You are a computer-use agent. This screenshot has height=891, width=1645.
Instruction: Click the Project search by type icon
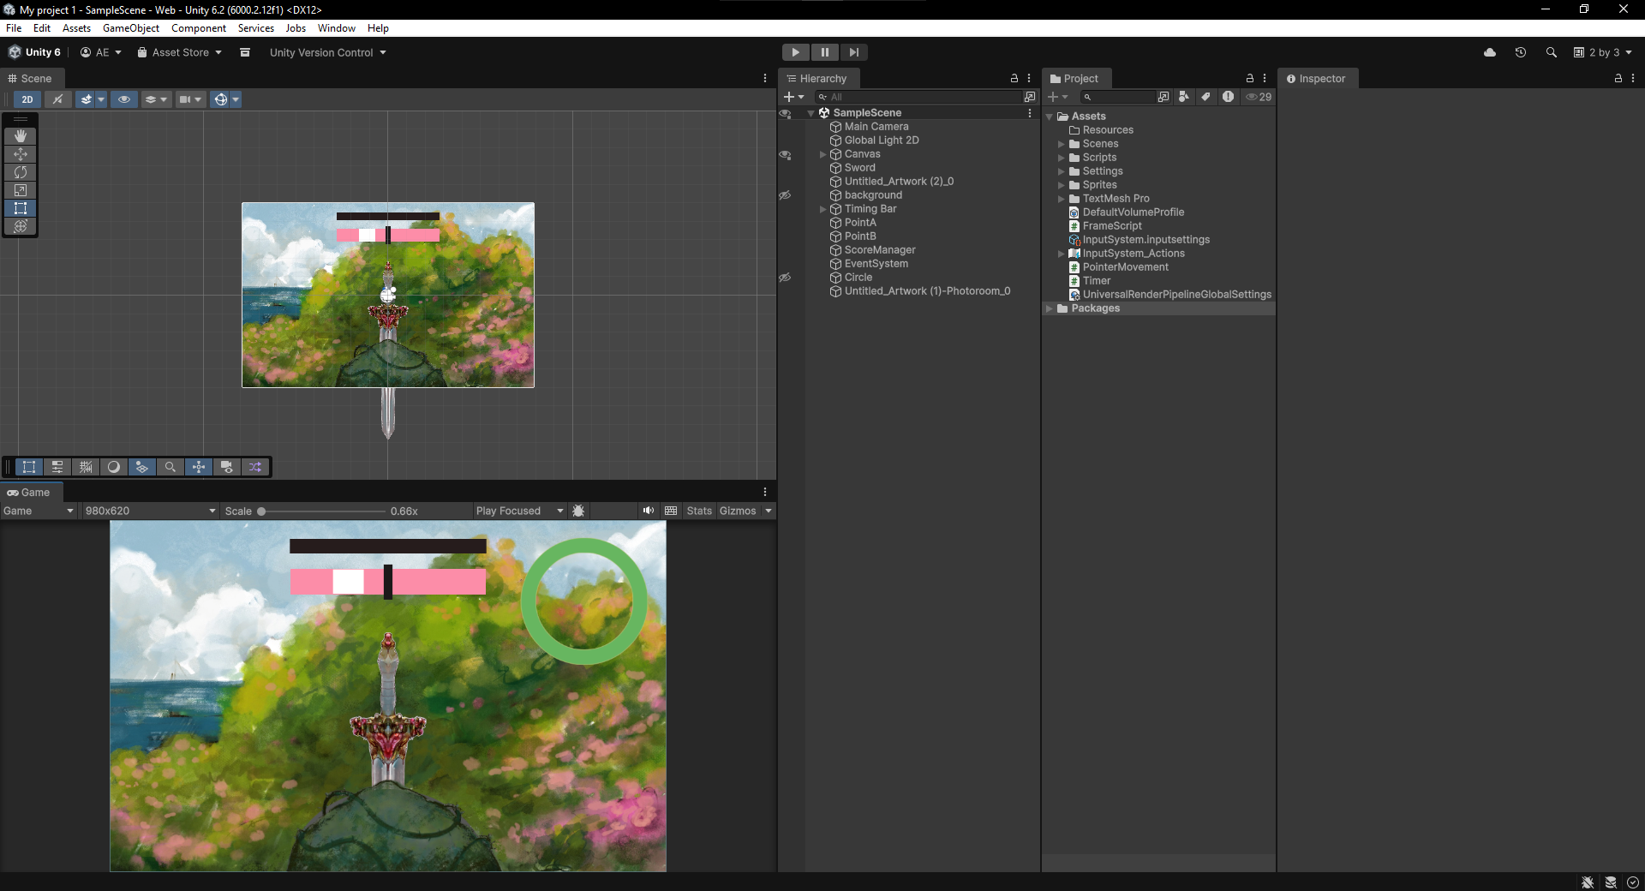(1184, 97)
